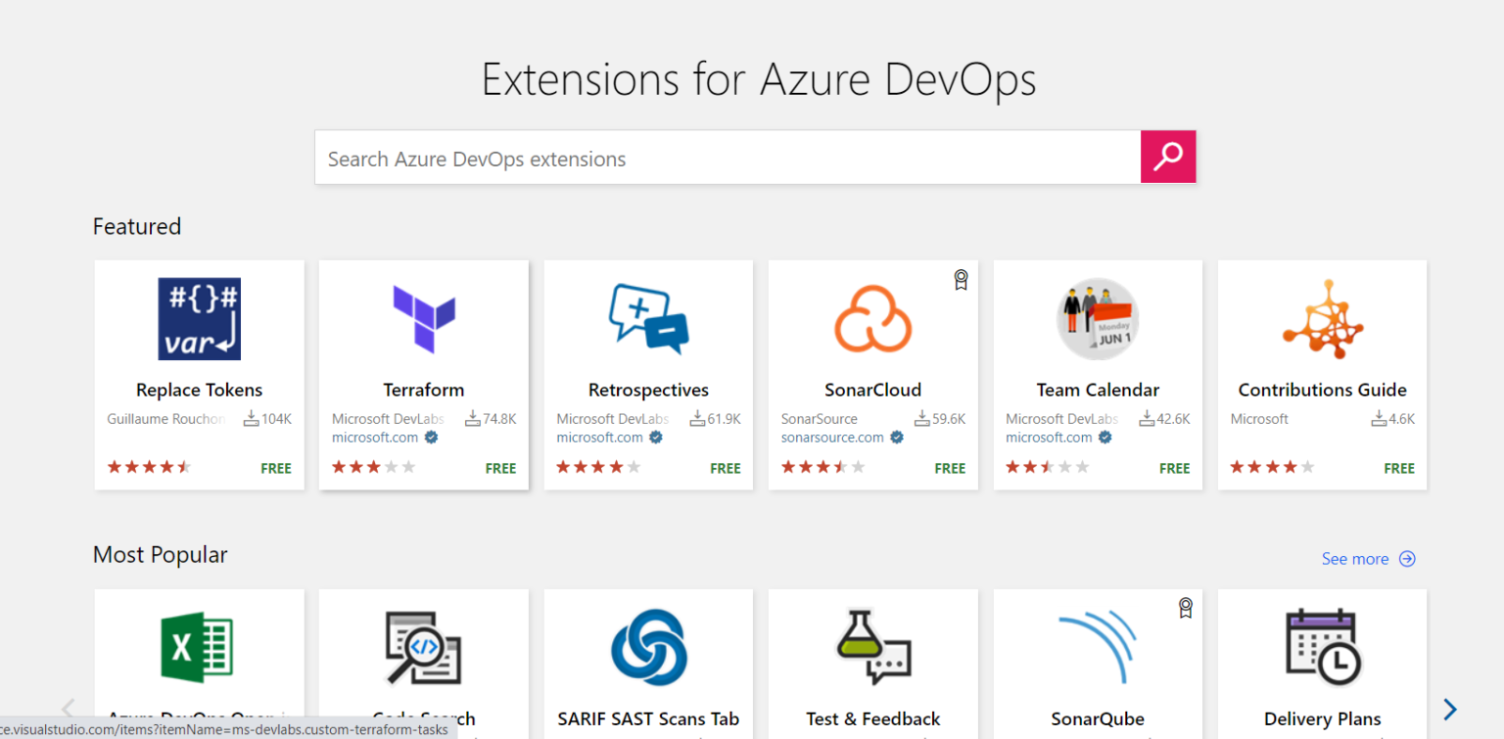Viewport: 1504px width, 739px height.
Task: Advance Most Popular carousel with right chevron
Action: (1450, 709)
